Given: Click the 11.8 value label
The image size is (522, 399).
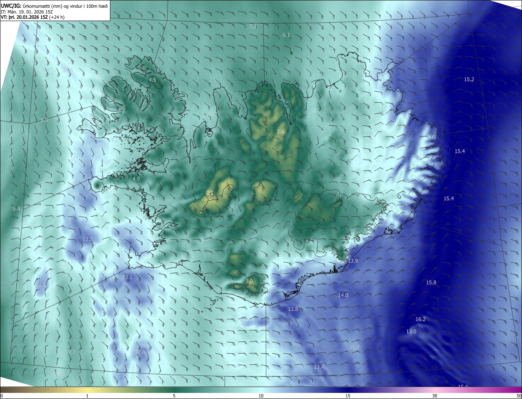Looking at the screenshot, I should point(42,285).
